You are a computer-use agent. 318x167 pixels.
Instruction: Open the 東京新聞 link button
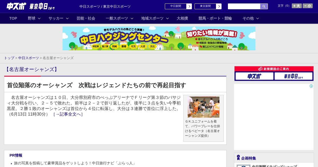click(x=205, y=6)
